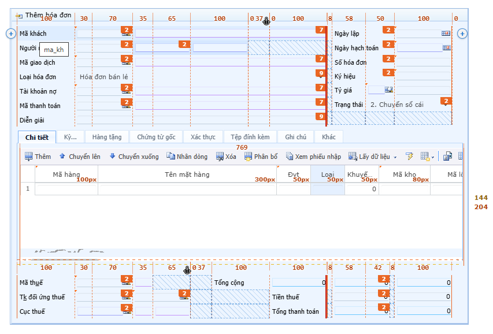Click the Khuyế... column header
Screen dimensions: 493x334
click(x=362, y=175)
